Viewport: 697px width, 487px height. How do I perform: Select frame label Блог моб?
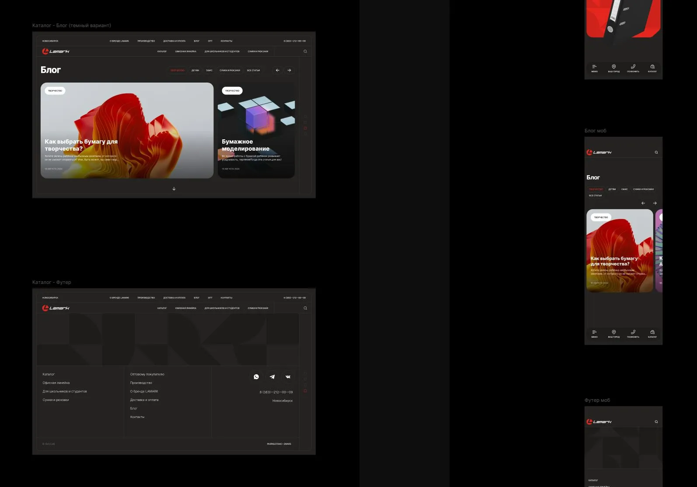pyautogui.click(x=596, y=131)
